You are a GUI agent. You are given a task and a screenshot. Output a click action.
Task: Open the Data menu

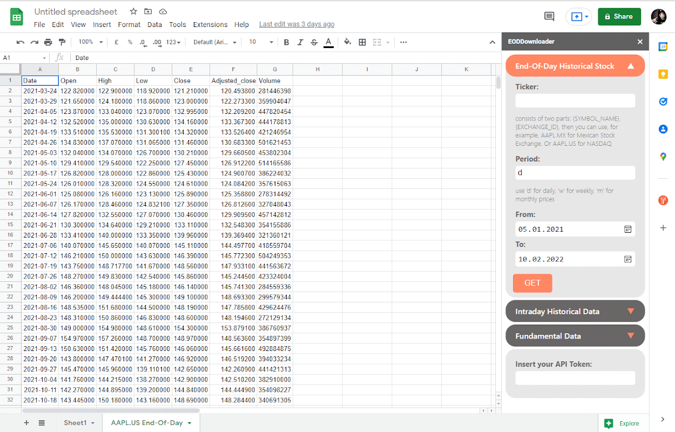[x=154, y=24]
